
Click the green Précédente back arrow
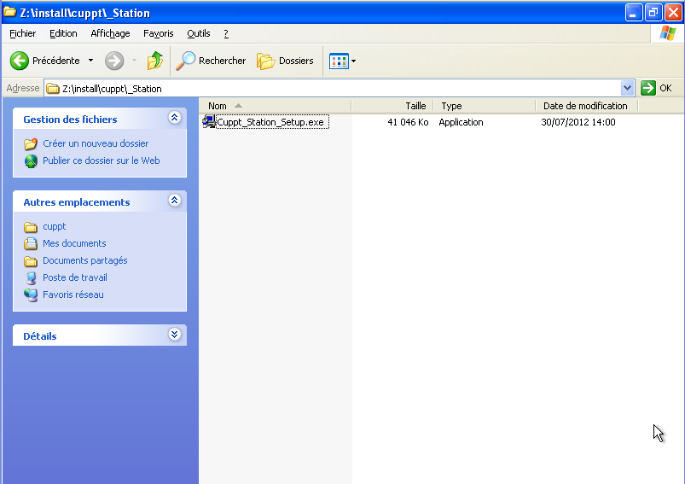point(20,61)
